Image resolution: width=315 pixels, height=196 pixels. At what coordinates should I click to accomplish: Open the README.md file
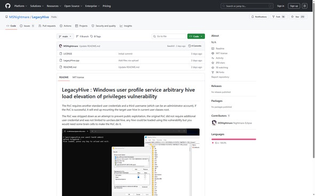70,67
